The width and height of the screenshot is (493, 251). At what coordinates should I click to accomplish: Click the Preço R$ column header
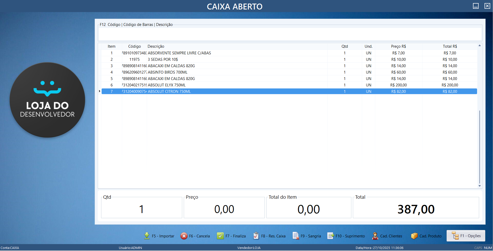tap(398, 46)
